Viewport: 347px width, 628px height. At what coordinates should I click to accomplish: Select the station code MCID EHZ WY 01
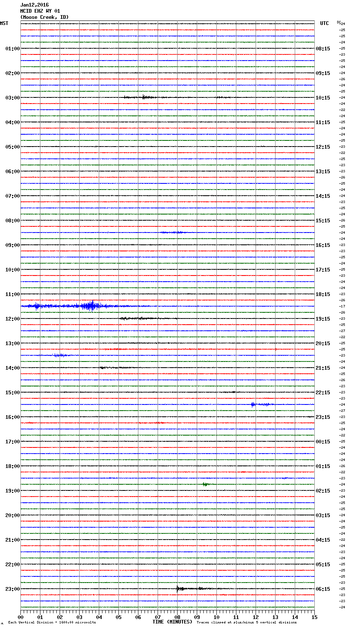coord(40,11)
